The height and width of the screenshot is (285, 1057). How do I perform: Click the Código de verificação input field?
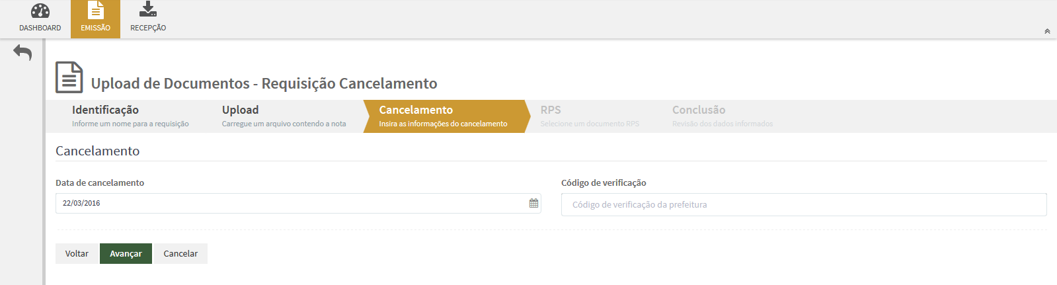coord(803,204)
